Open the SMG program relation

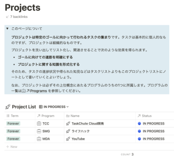tap(46, 131)
